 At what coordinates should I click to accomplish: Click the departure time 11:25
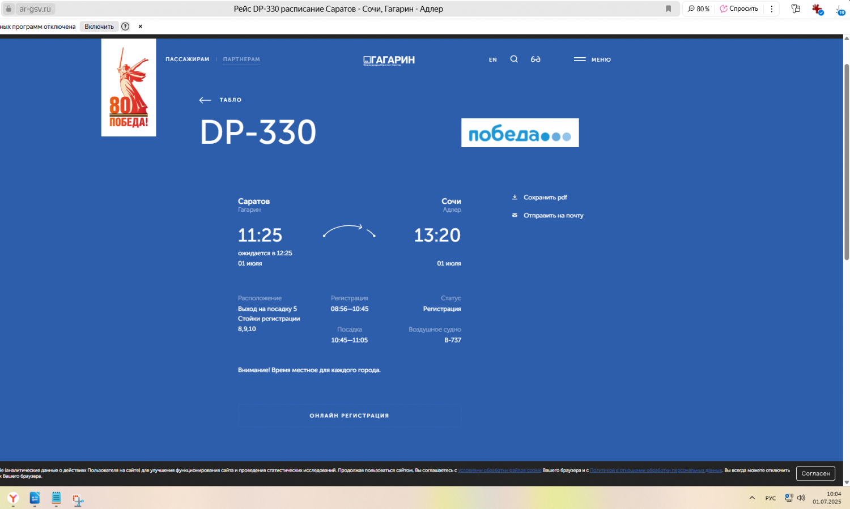260,235
